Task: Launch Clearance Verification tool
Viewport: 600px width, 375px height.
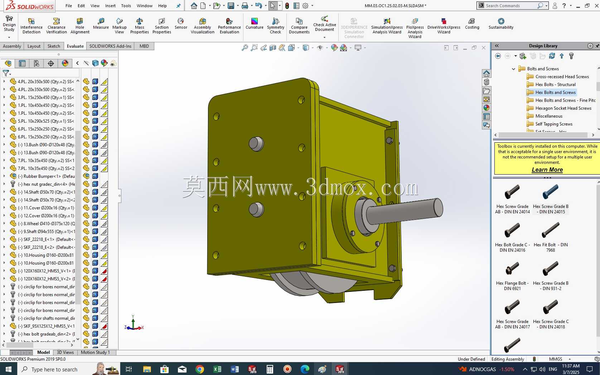Action: point(56,26)
